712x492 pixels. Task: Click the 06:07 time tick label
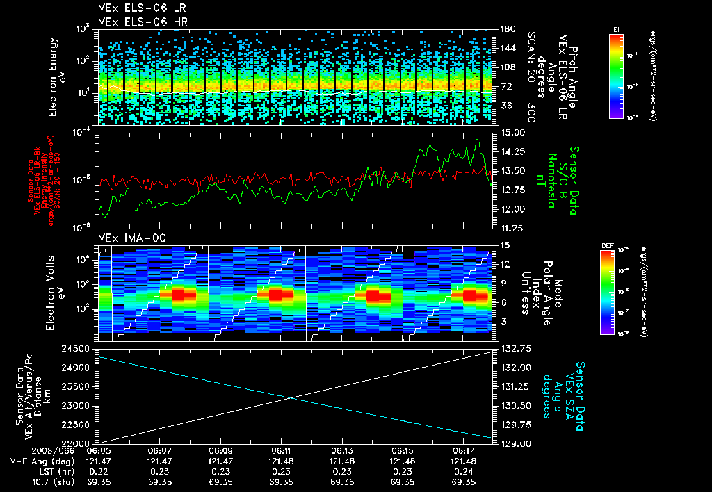(x=160, y=451)
